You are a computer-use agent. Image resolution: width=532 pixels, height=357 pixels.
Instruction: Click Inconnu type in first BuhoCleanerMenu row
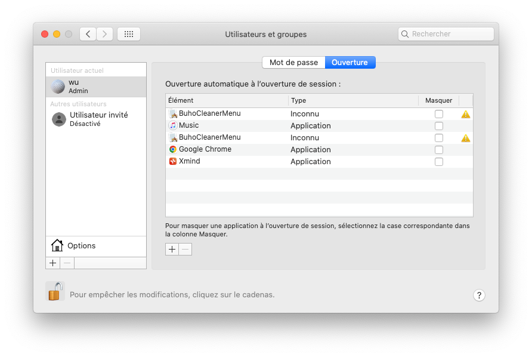[x=305, y=114]
